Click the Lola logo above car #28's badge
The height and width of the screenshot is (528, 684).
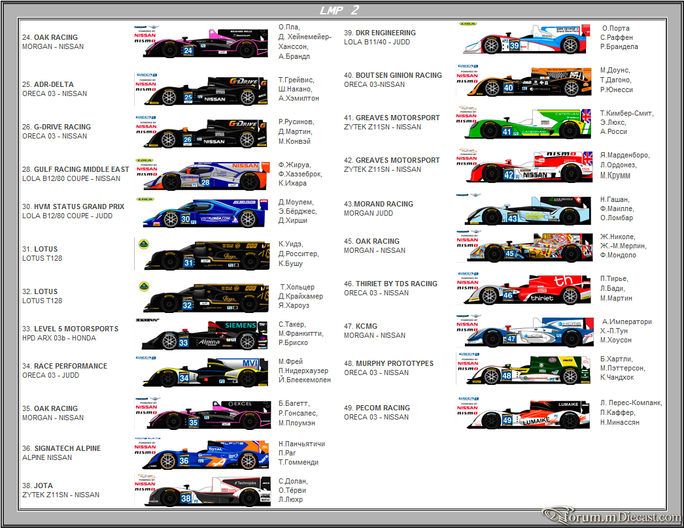pos(145,161)
